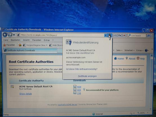Click the Home link on the page
Screen dimensions: 156x117
click(x=121, y=59)
